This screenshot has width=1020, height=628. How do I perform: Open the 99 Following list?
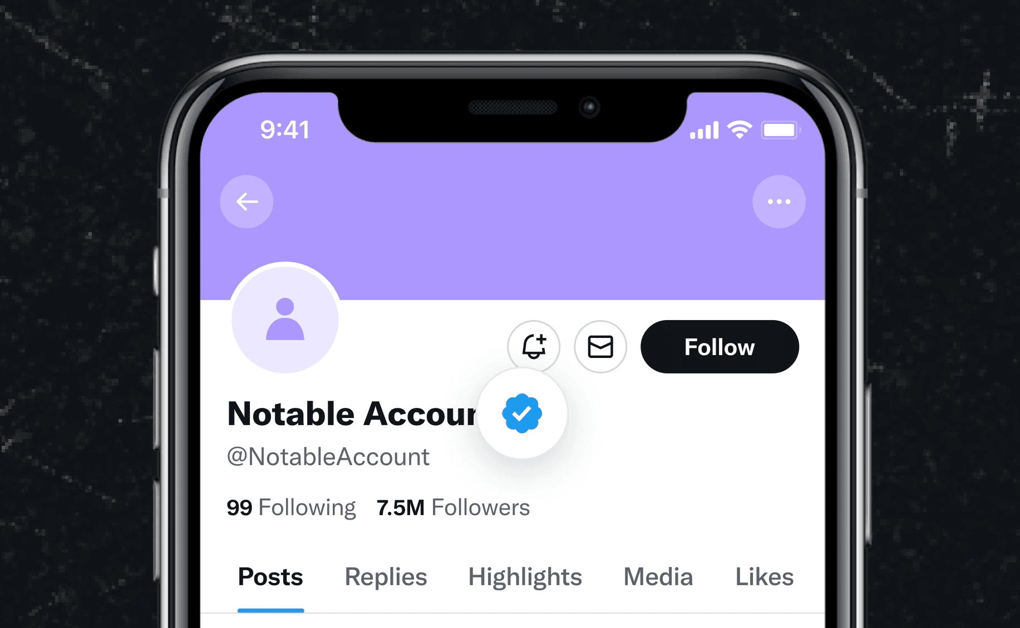291,507
